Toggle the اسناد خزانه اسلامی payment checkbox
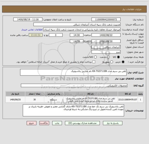 [x=94, y=62]
